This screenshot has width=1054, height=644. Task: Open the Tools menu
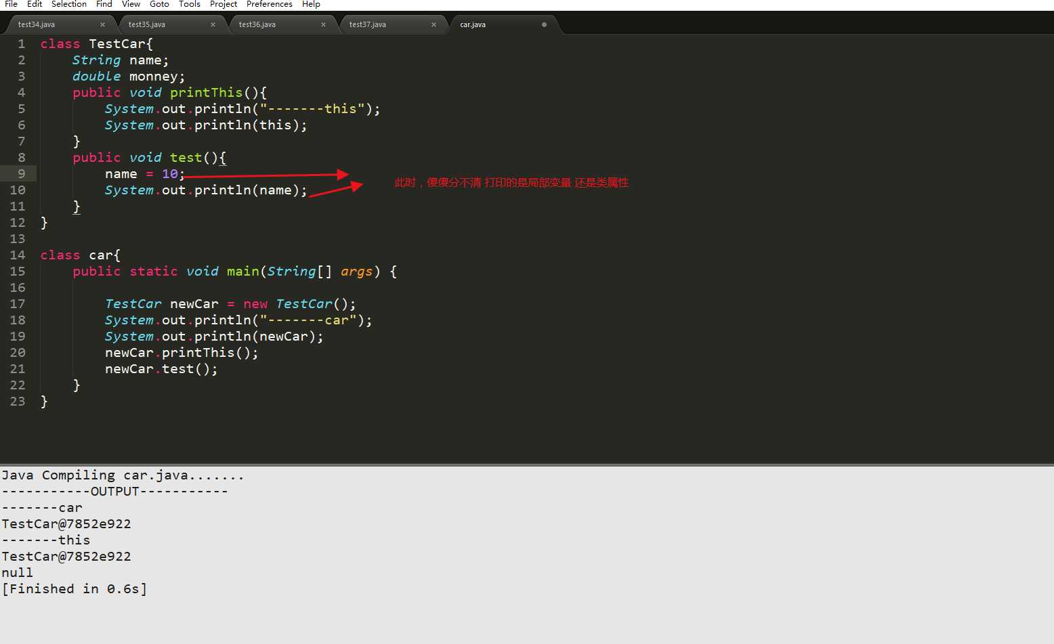click(190, 4)
